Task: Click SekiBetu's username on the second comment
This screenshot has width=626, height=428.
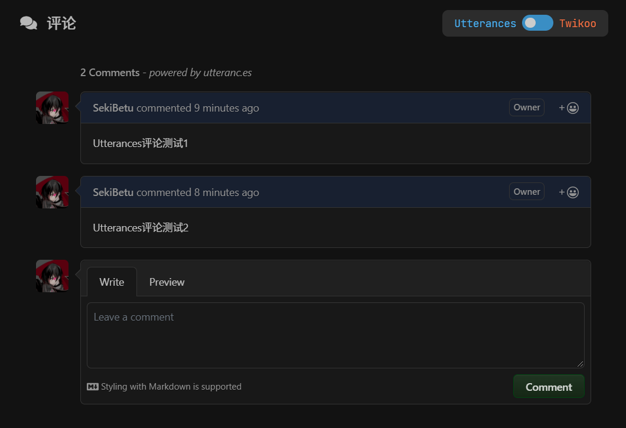Action: 113,192
